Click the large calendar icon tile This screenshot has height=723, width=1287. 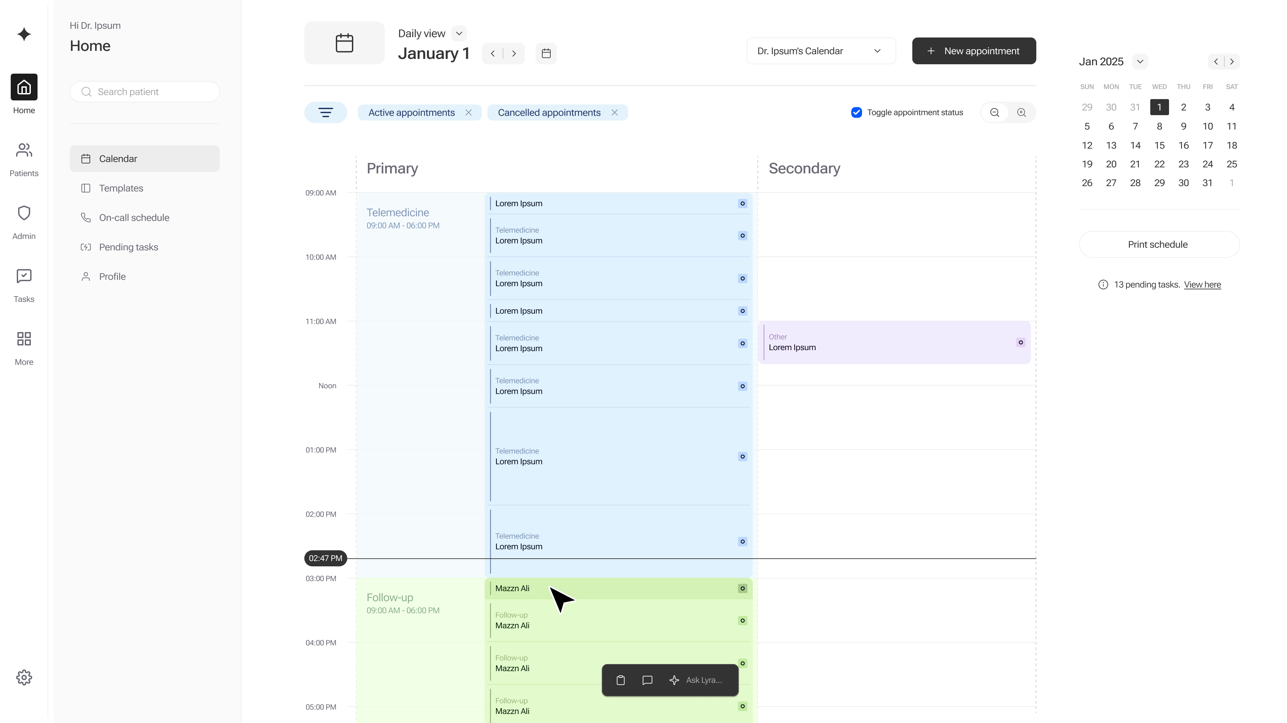coord(344,43)
